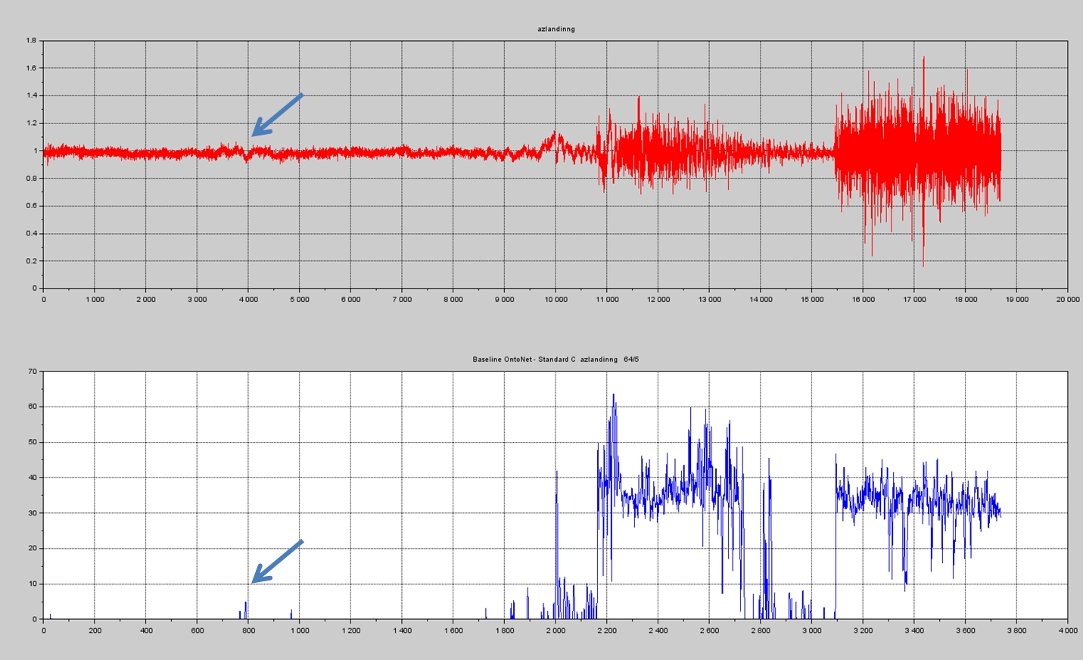Image resolution: width=1083 pixels, height=660 pixels.
Task: Click the blue arrow in the top chart
Action: (x=277, y=115)
